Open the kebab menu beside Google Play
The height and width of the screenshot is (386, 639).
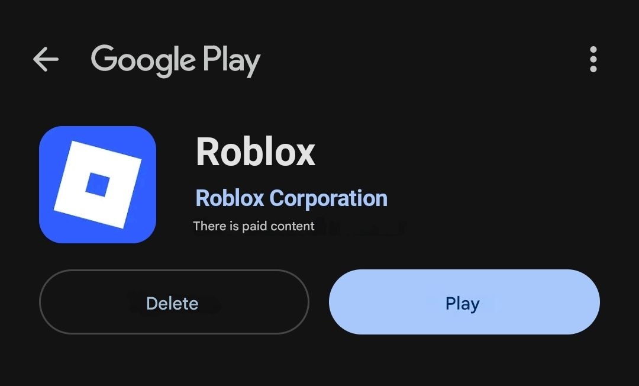(593, 60)
